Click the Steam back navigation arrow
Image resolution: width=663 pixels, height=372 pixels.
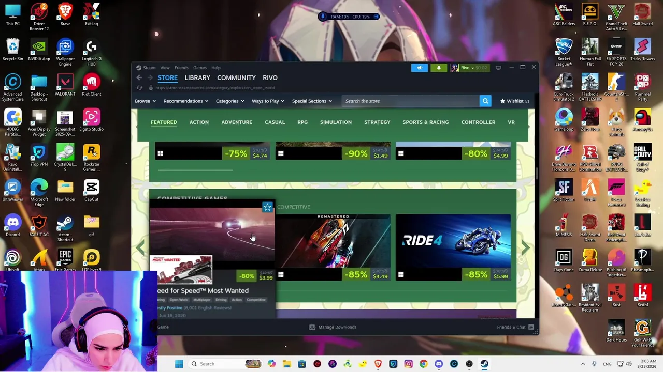139,78
